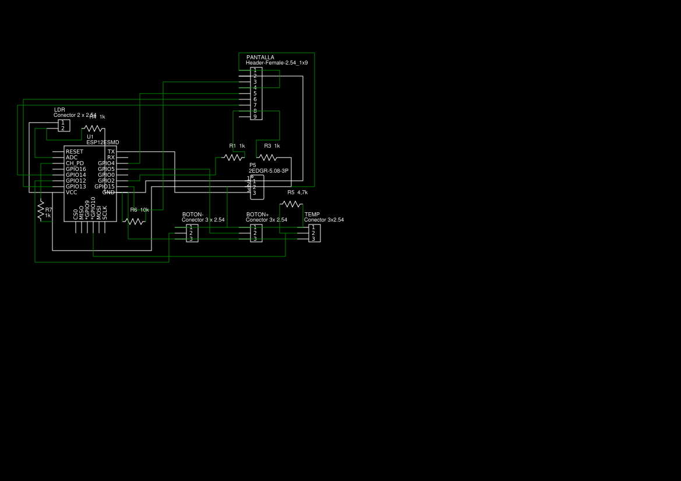Image resolution: width=681 pixels, height=481 pixels.
Task: Select the 2EDGR-5.08-3P part name
Action: (x=269, y=172)
